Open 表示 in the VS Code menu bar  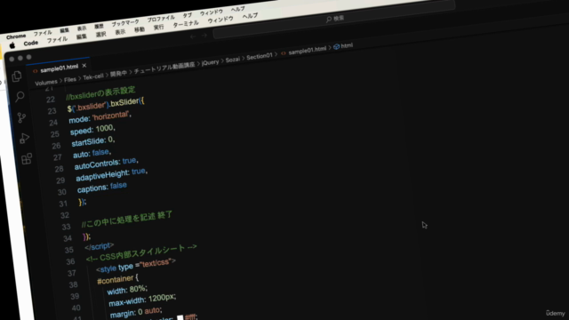click(x=120, y=32)
